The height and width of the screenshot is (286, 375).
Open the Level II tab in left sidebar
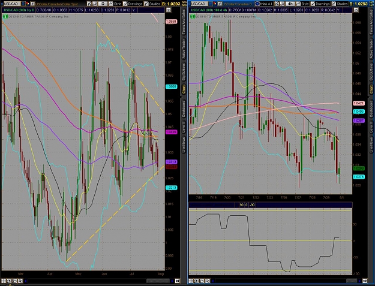[184, 127]
